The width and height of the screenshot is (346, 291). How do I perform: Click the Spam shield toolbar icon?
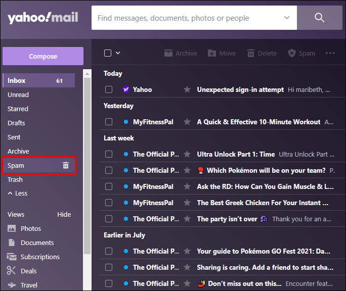[292, 53]
